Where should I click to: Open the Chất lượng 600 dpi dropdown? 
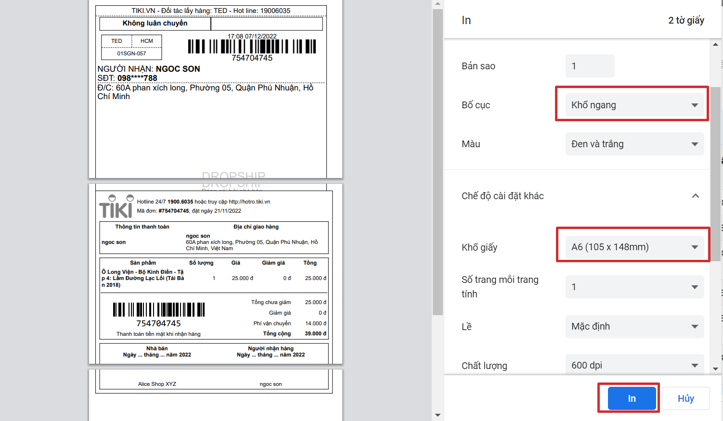634,365
